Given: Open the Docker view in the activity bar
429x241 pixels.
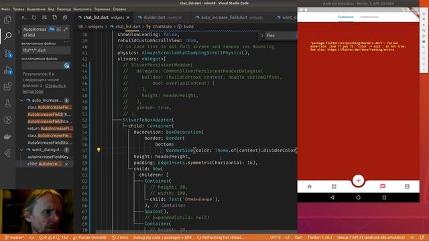Looking at the screenshot, I should tap(7, 137).
